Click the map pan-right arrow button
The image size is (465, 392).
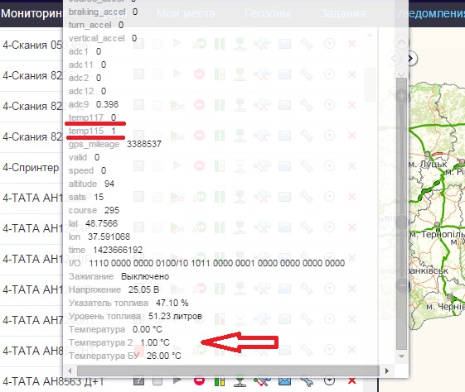pos(411,59)
